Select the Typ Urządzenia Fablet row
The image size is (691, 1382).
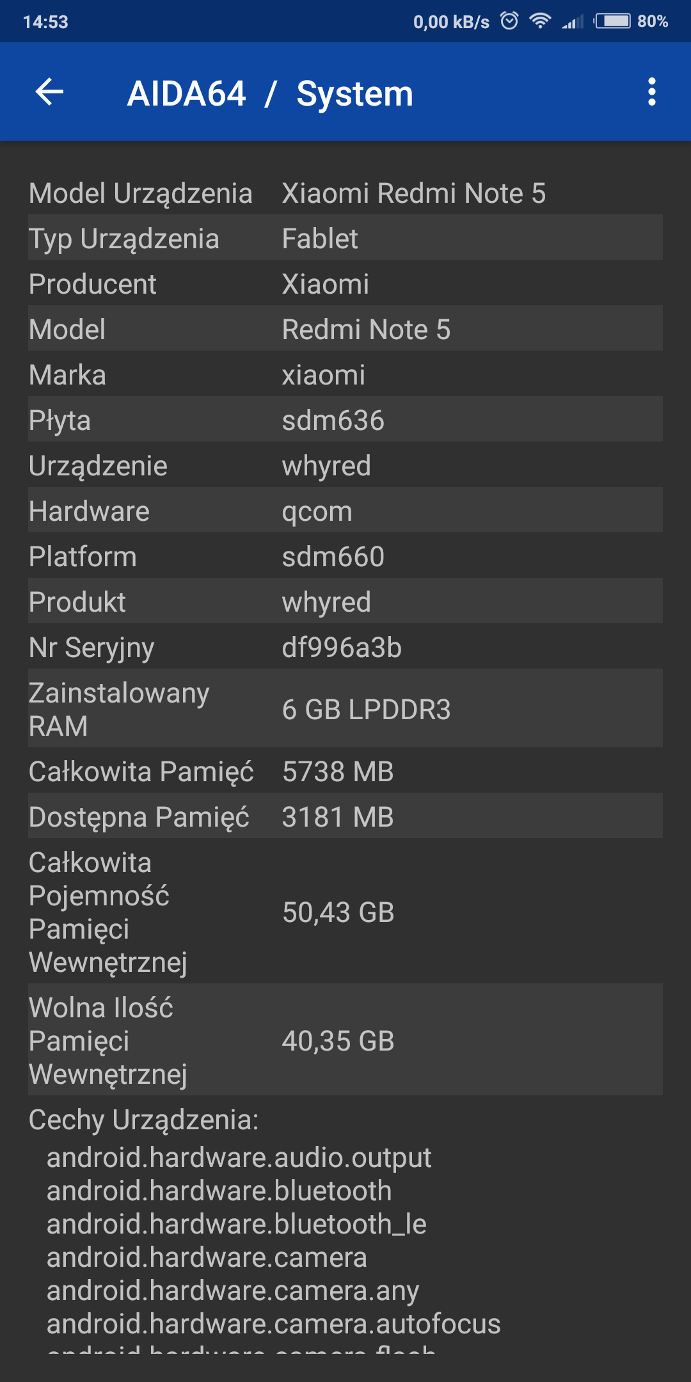click(345, 239)
